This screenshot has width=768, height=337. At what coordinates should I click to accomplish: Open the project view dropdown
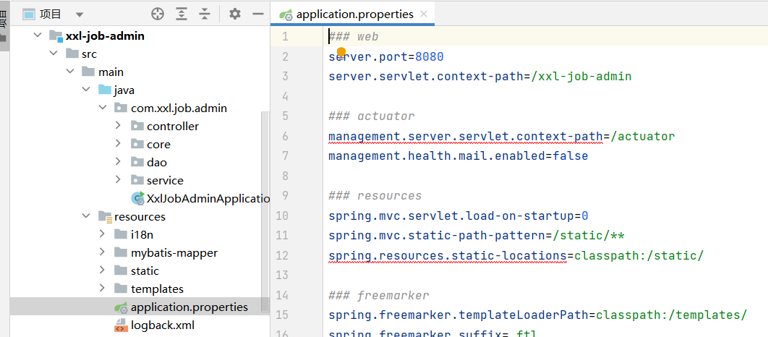click(80, 14)
